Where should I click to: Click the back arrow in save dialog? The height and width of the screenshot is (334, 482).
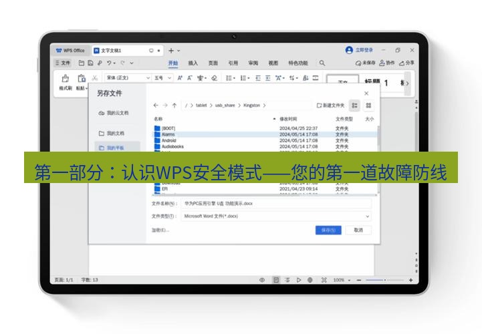click(x=156, y=106)
